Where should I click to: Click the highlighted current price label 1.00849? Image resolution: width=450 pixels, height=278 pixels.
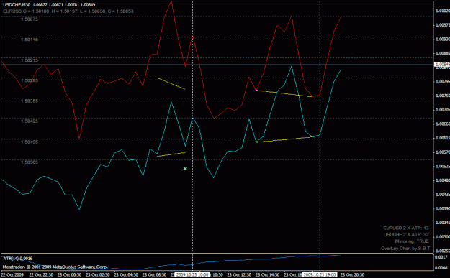pyautogui.click(x=442, y=65)
